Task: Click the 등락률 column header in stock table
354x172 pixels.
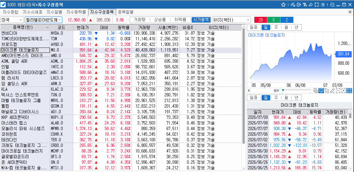Action: (x=123, y=28)
